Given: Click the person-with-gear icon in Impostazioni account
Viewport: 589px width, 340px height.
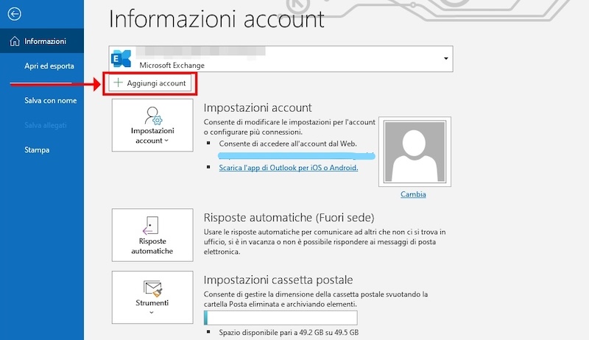Looking at the screenshot, I should (153, 116).
